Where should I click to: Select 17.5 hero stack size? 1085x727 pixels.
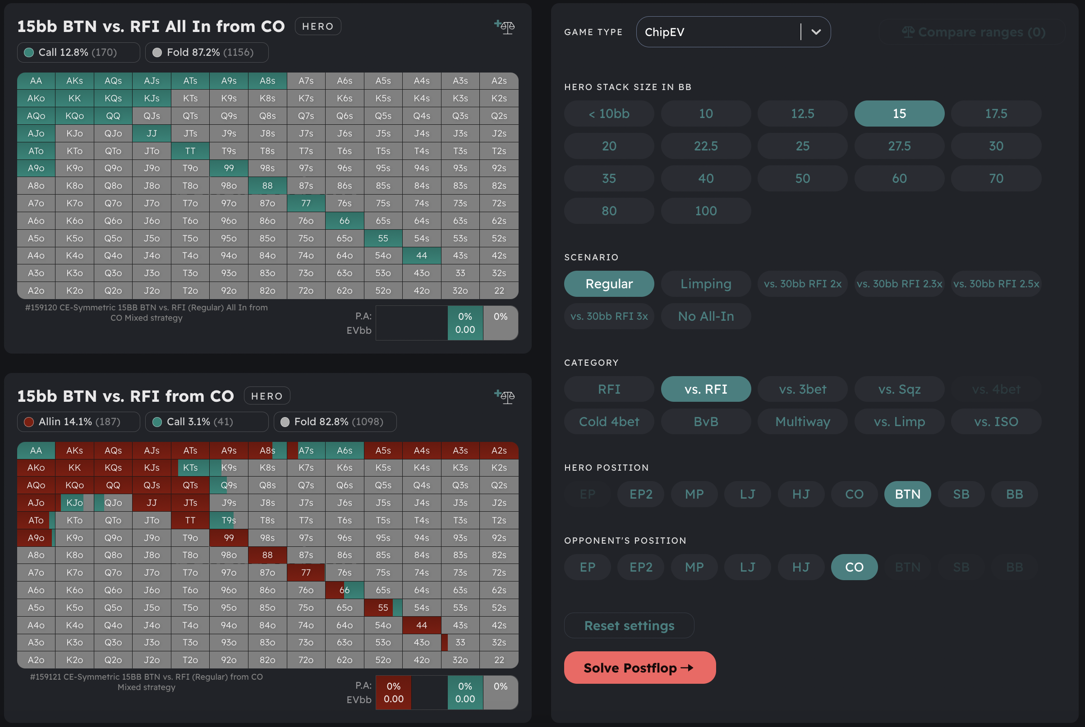pyautogui.click(x=996, y=113)
